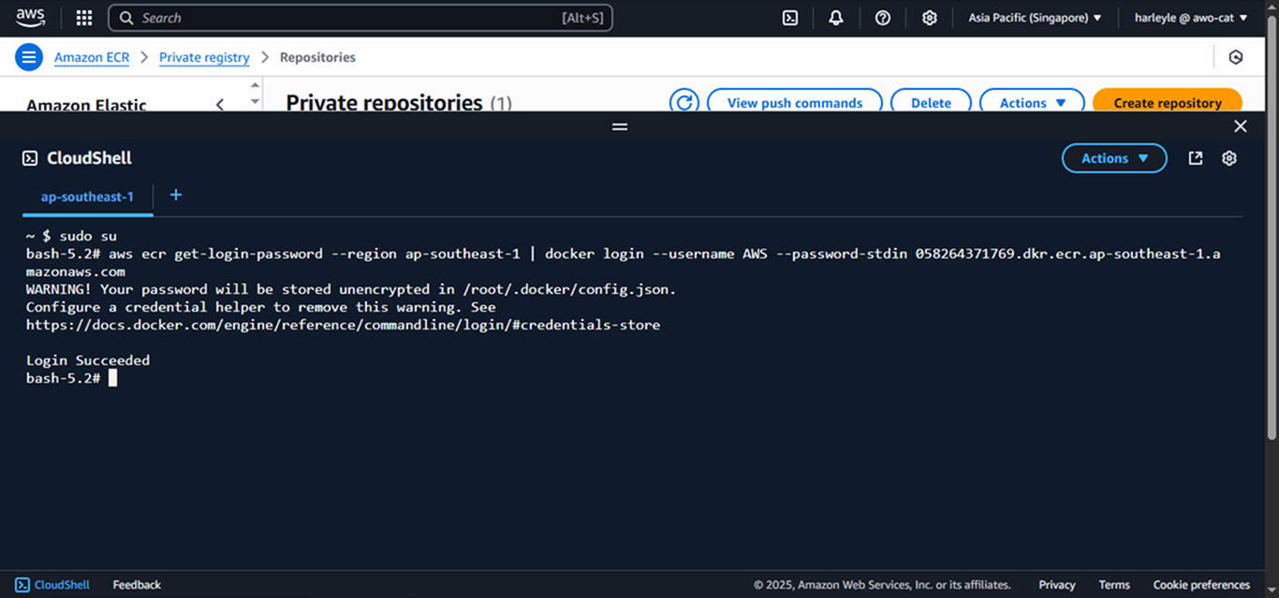The width and height of the screenshot is (1279, 598).
Task: Click the Amazon ECR breadcrumb link
Action: click(92, 57)
